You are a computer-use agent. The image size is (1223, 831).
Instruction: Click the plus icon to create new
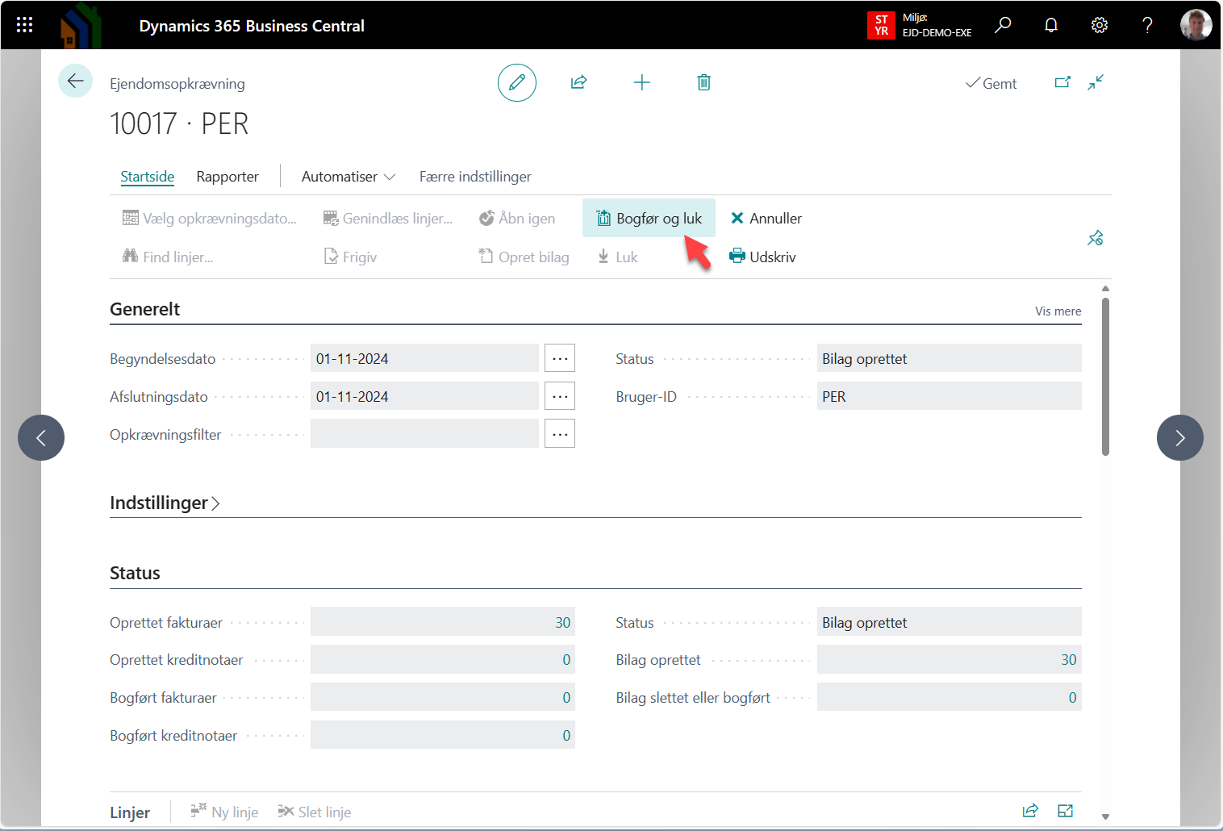click(x=642, y=82)
